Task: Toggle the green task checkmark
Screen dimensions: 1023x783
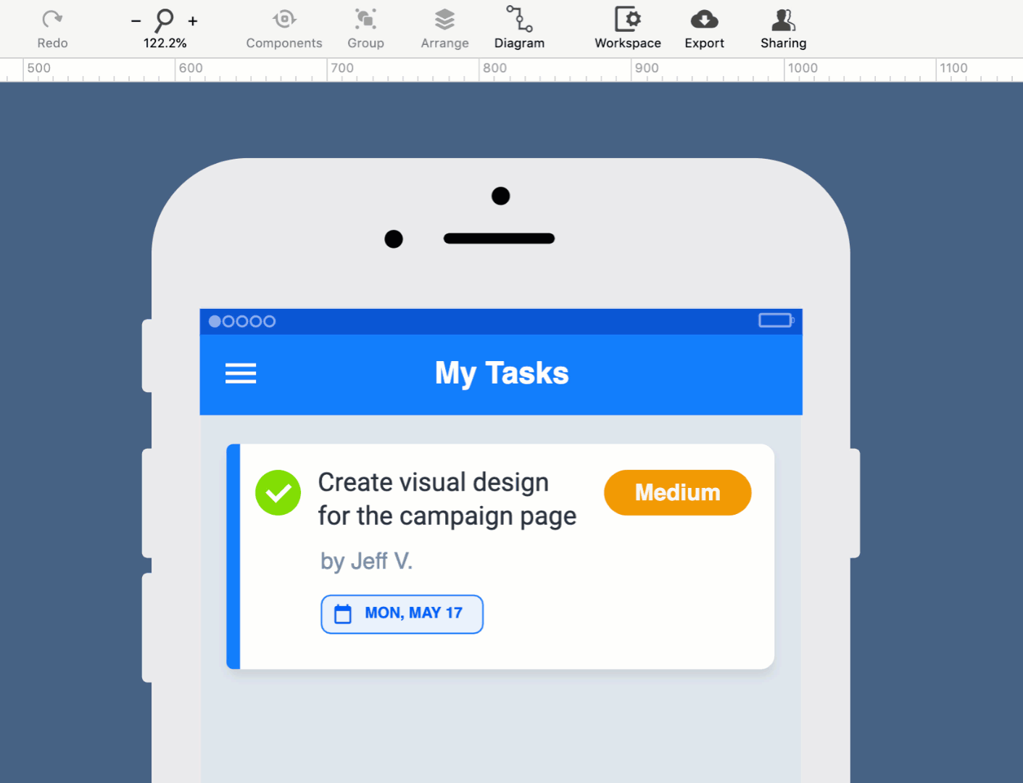Action: pyautogui.click(x=278, y=493)
